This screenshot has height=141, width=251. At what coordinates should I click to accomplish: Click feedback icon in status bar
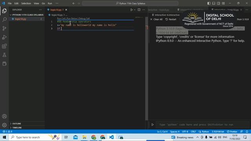242,132
